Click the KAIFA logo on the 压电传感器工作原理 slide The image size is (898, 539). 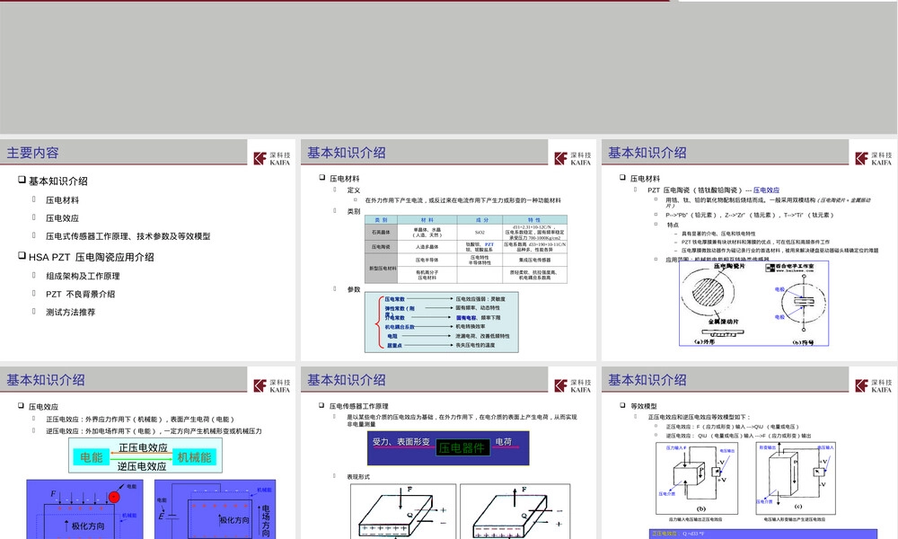tap(573, 386)
